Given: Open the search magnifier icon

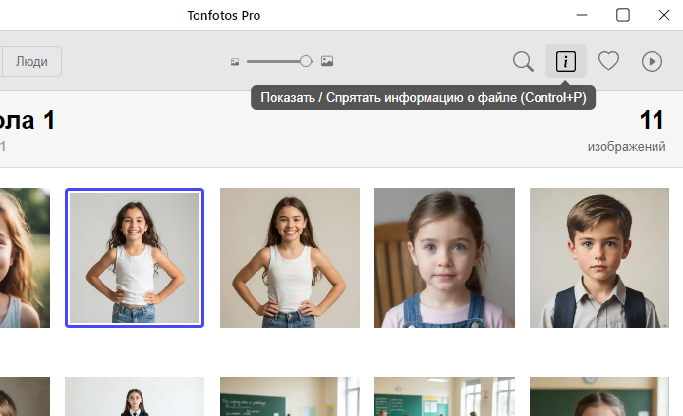Looking at the screenshot, I should (x=523, y=61).
